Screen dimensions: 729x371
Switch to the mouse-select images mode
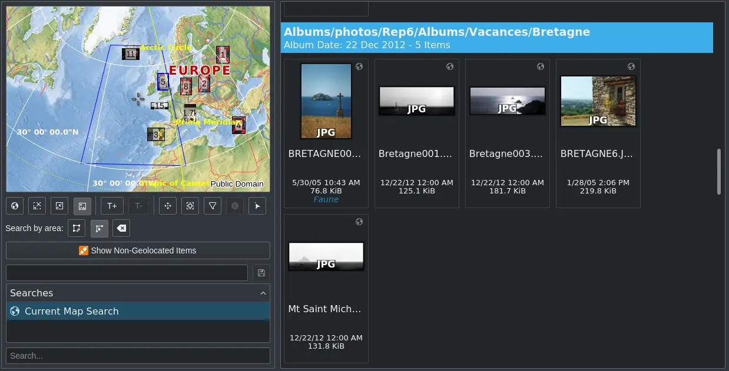[257, 206]
